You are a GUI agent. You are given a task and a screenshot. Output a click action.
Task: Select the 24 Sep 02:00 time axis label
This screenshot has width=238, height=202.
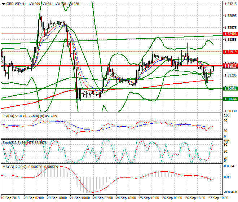coord(103,198)
